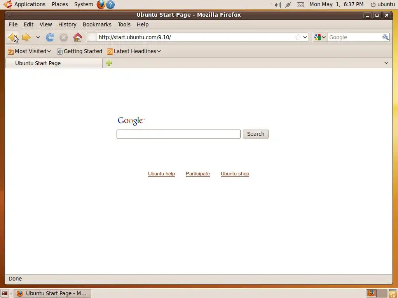Open the ubuntu user session menu
Image resolution: width=398 pixels, height=298 pixels.
pyautogui.click(x=383, y=4)
